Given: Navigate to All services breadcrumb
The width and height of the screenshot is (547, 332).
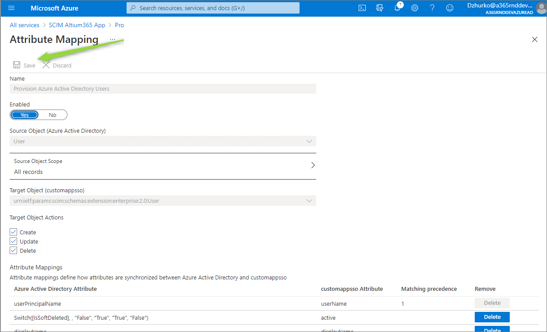Looking at the screenshot, I should 25,25.
